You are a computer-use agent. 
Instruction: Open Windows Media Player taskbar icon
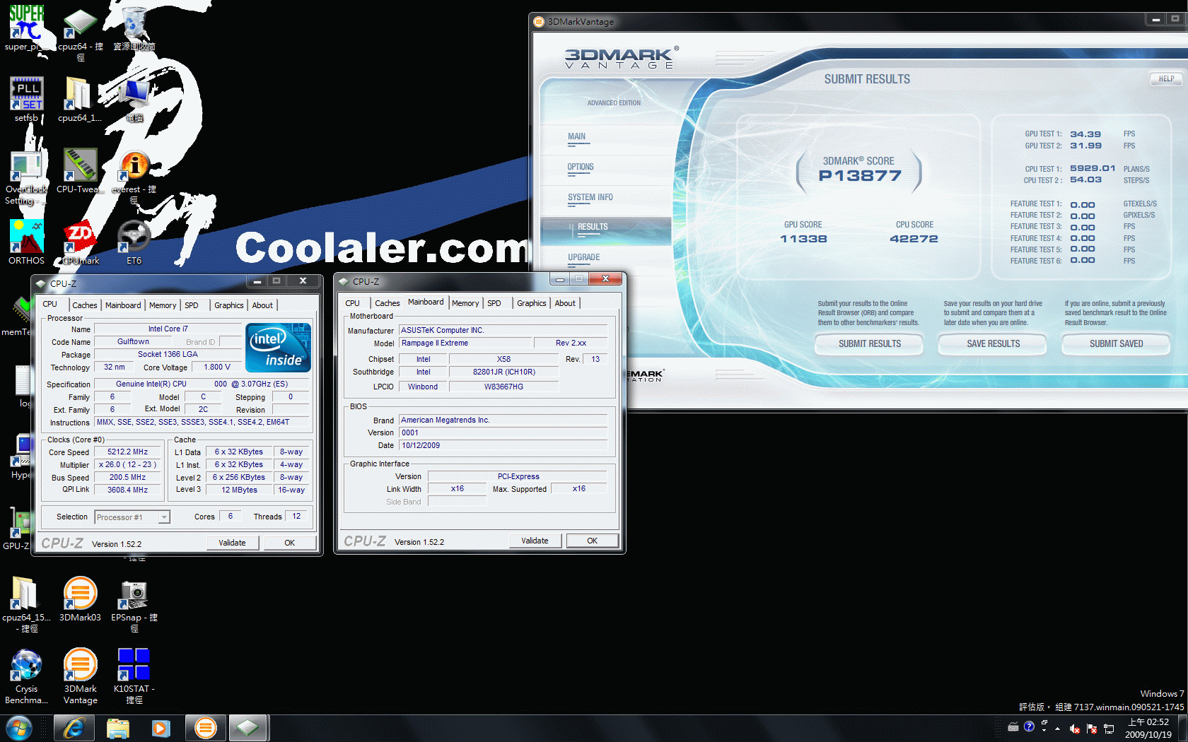[161, 728]
